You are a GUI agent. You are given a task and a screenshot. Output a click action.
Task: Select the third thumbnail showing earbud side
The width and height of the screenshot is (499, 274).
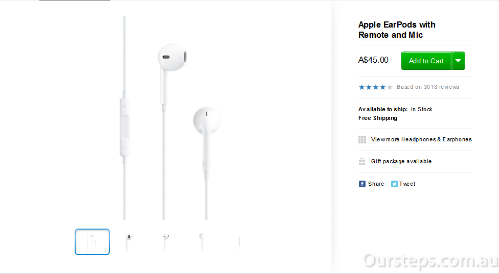(x=165, y=242)
